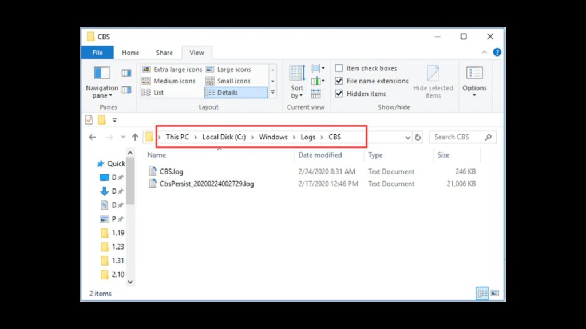
Task: Click the search magnifier in Search CBS box
Action: coord(488,137)
